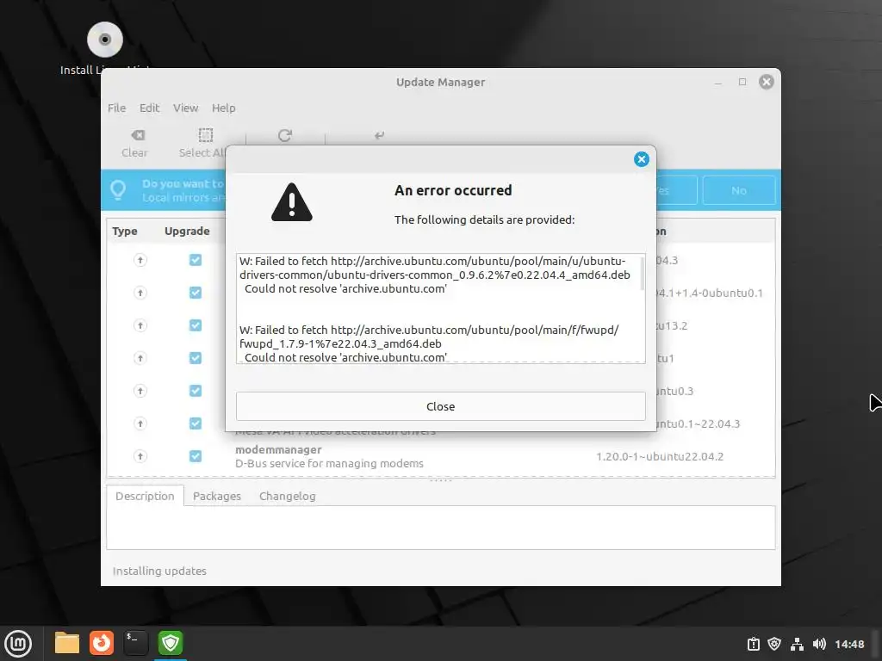882x661 pixels.
Task: Click the update shield tray icon
Action: click(x=774, y=644)
